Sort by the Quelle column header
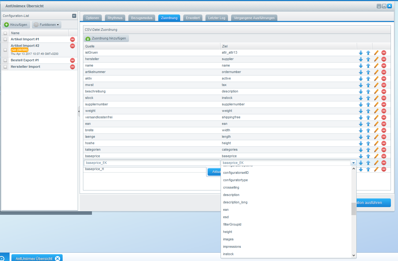This screenshot has height=261, width=398. point(151,46)
